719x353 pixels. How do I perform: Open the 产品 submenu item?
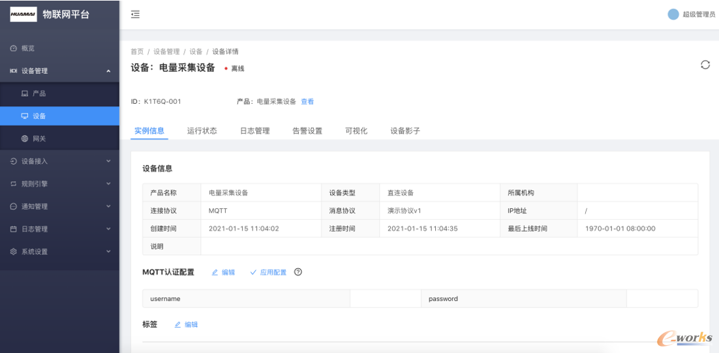[x=59, y=93]
